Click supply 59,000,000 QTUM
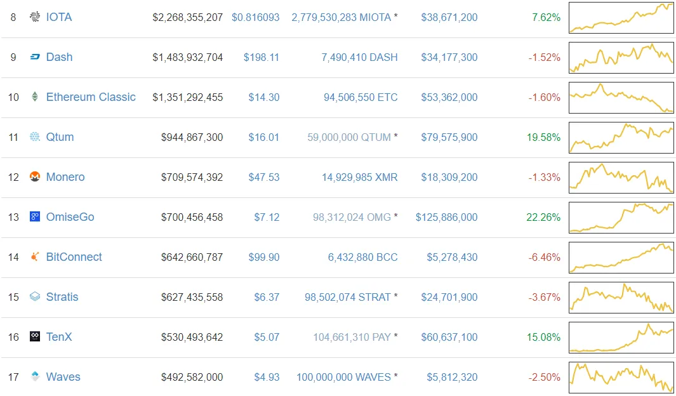 [349, 137]
